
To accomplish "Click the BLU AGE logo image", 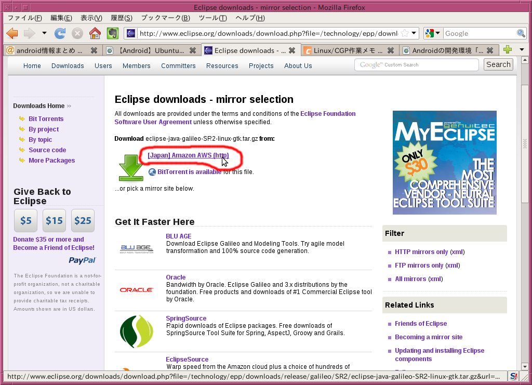I will pos(137,249).
